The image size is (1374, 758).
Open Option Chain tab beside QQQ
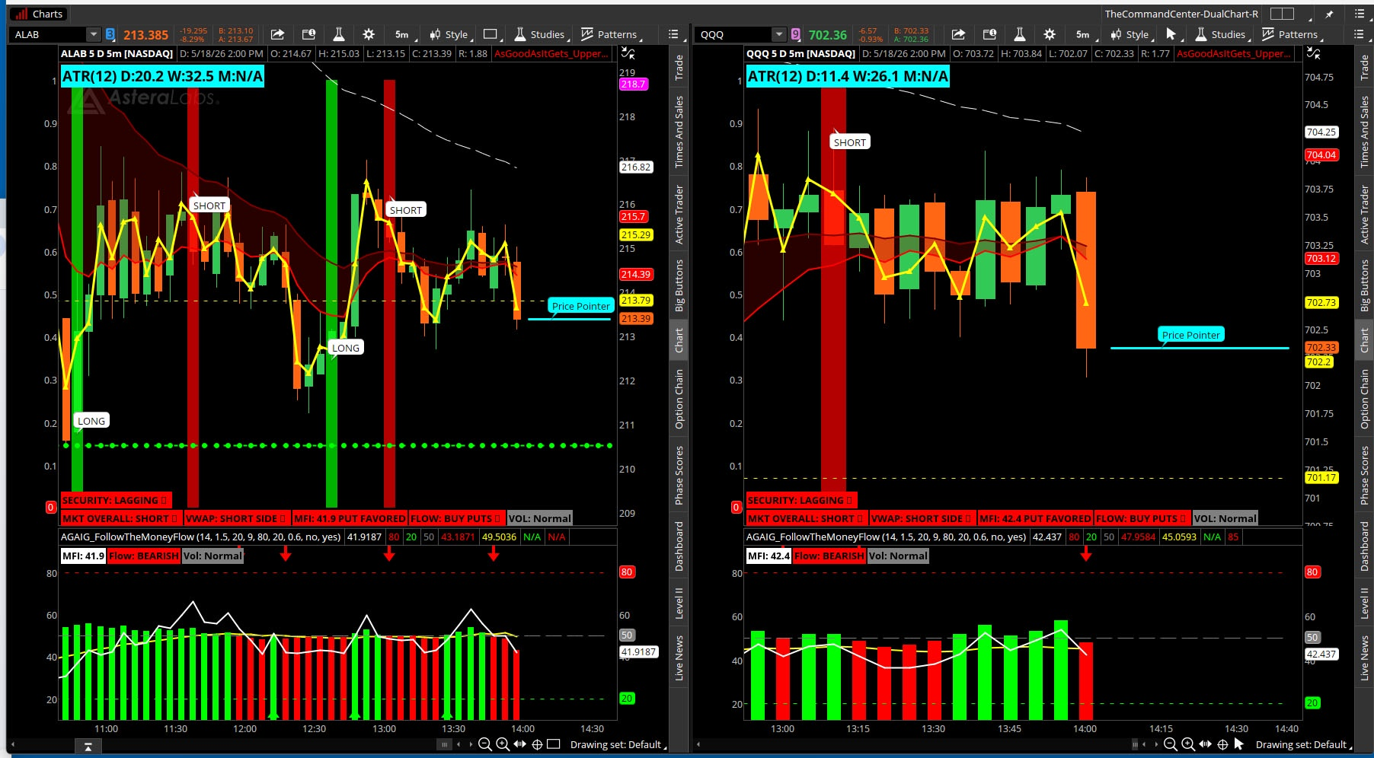[1364, 400]
